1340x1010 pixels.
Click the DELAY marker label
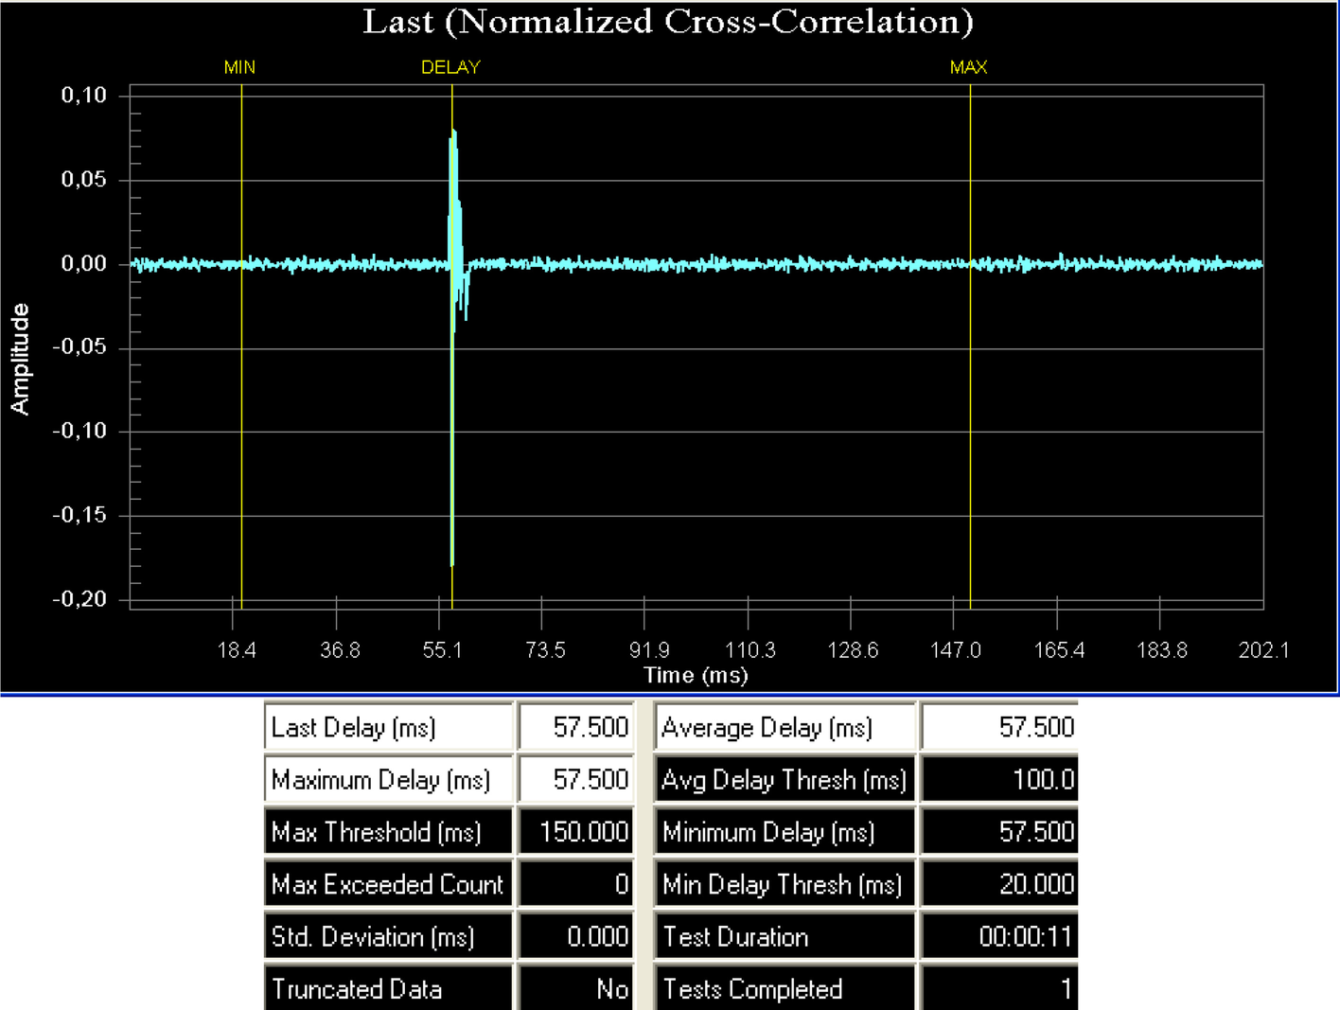[450, 67]
